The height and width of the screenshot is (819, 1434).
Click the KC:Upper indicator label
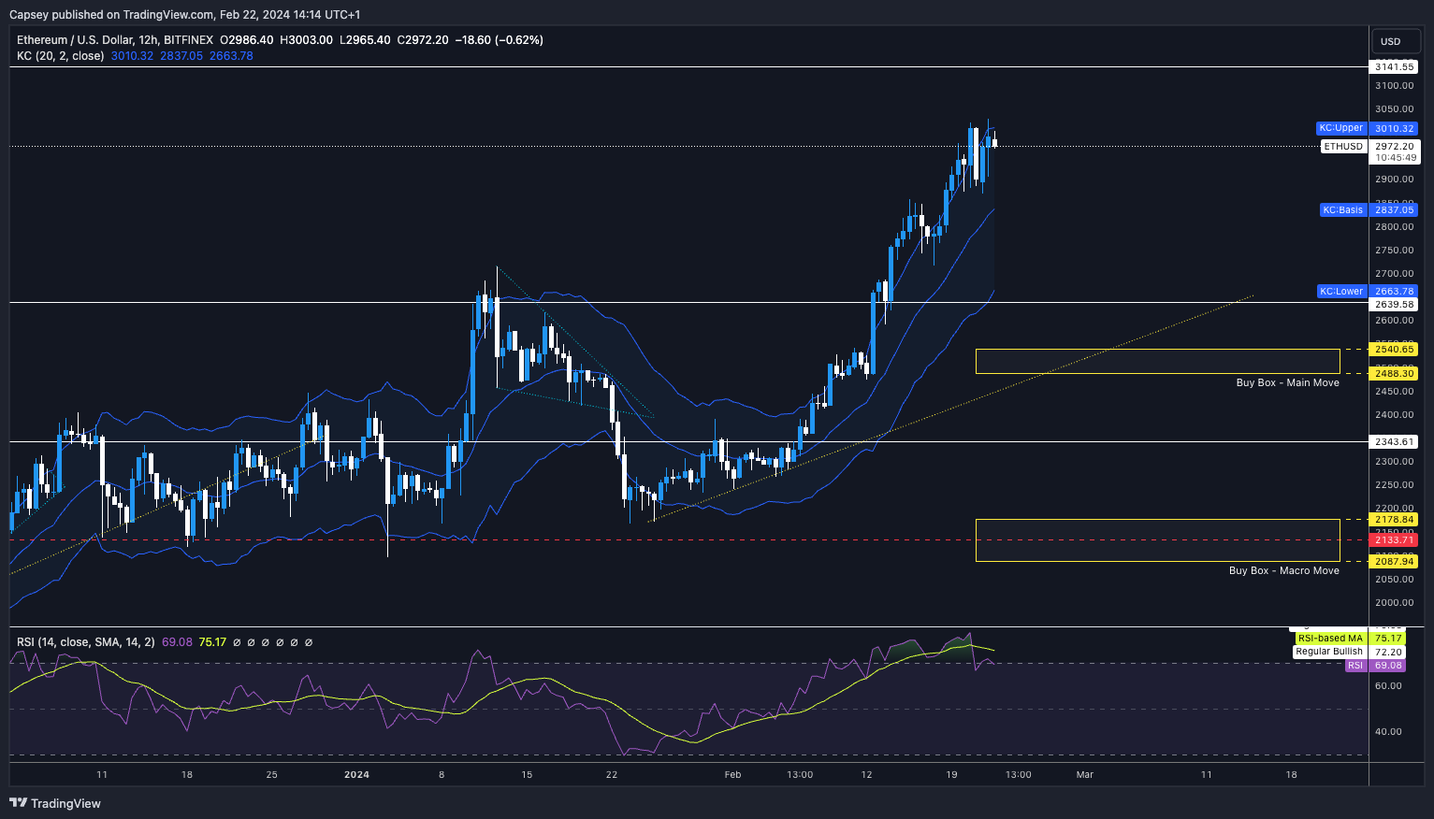coord(1341,128)
